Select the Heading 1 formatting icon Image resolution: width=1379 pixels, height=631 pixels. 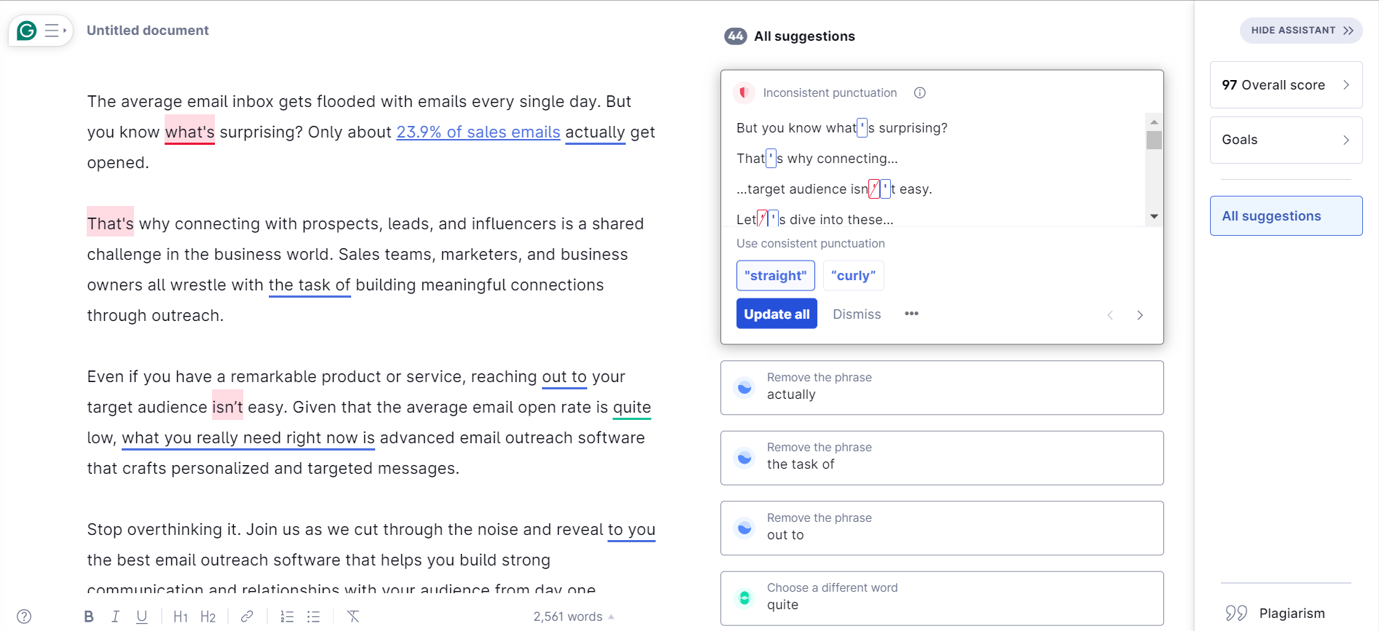tap(179, 616)
